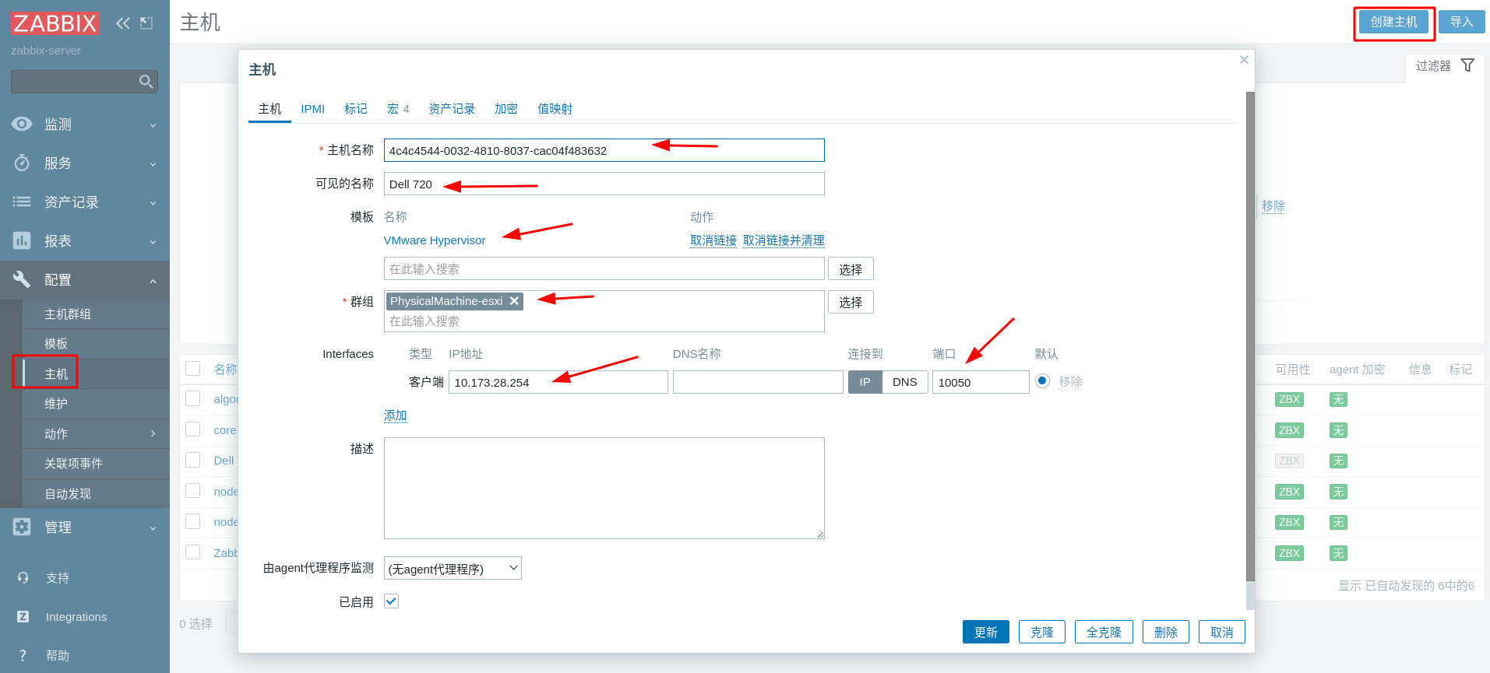Click the 创建主机 button
Screen dimensions: 1490x673
(x=1393, y=22)
